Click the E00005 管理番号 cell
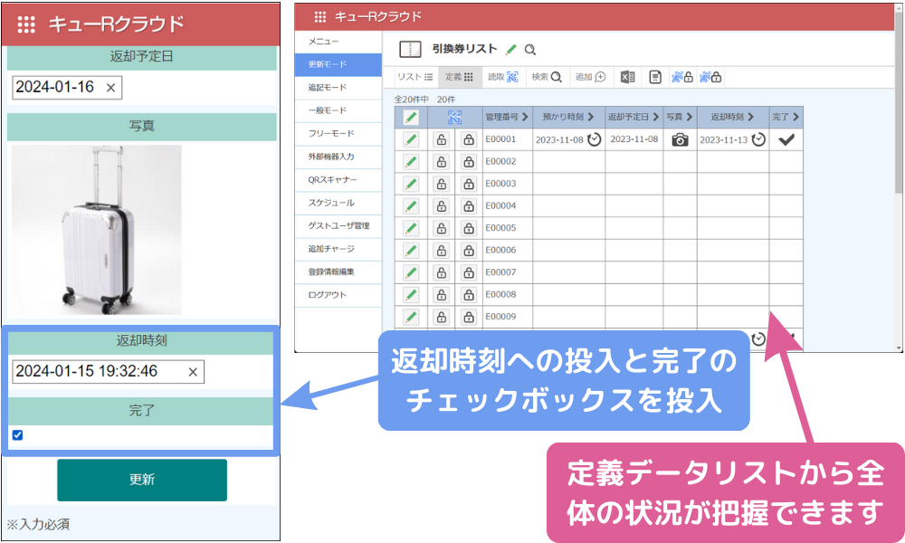905x543 pixels. (x=508, y=228)
